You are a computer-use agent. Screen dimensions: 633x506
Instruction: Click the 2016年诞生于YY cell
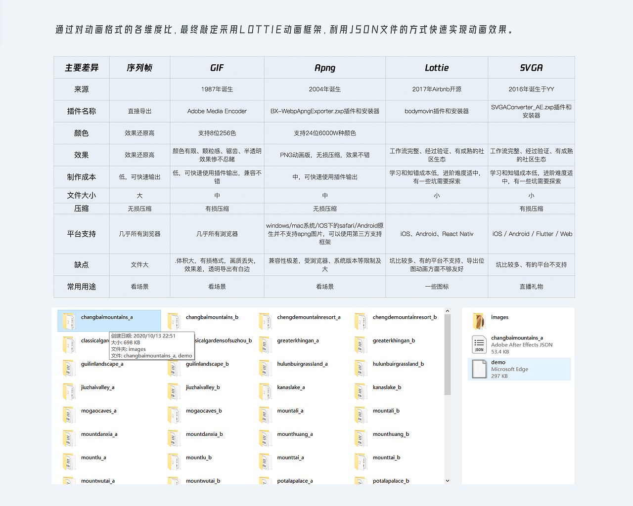[x=531, y=89]
